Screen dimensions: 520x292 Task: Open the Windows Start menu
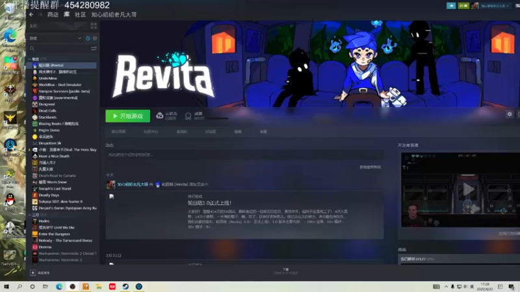(6, 286)
